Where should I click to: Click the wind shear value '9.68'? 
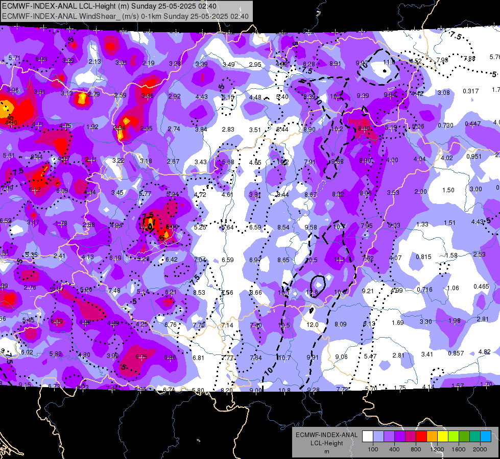point(337,162)
